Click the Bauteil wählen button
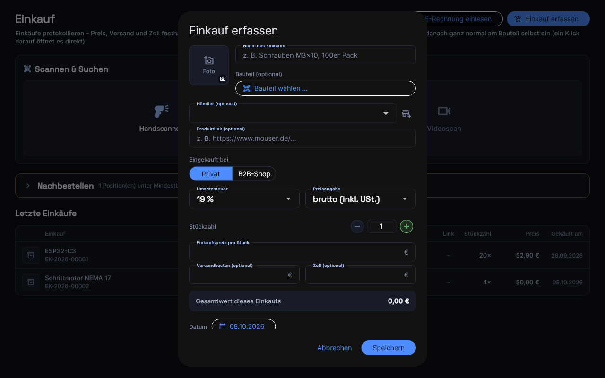 coord(326,88)
